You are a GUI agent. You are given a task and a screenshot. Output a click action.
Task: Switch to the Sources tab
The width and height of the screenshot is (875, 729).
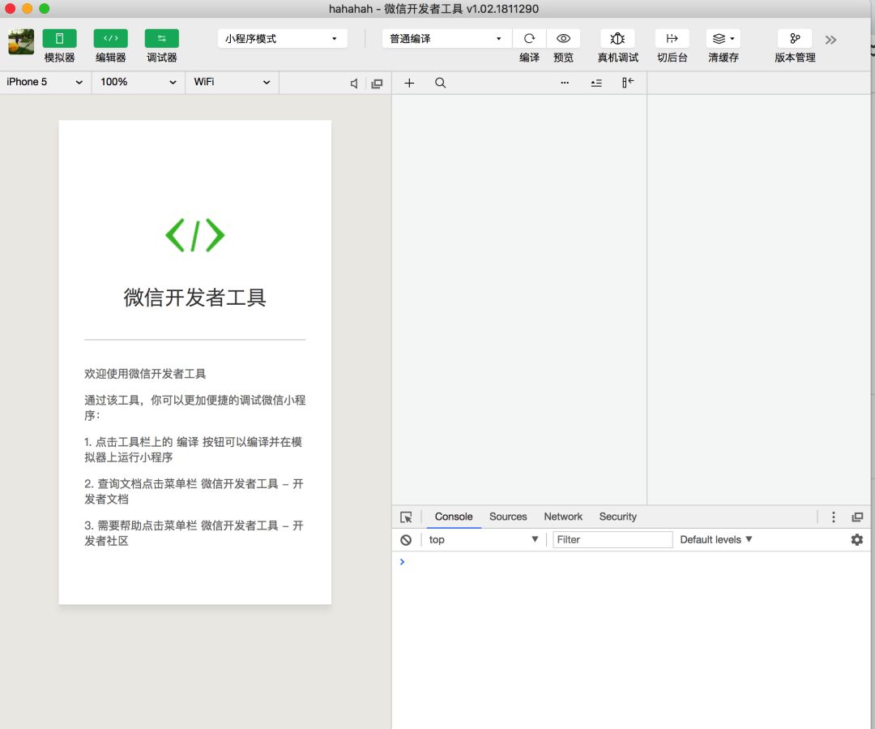(x=508, y=517)
